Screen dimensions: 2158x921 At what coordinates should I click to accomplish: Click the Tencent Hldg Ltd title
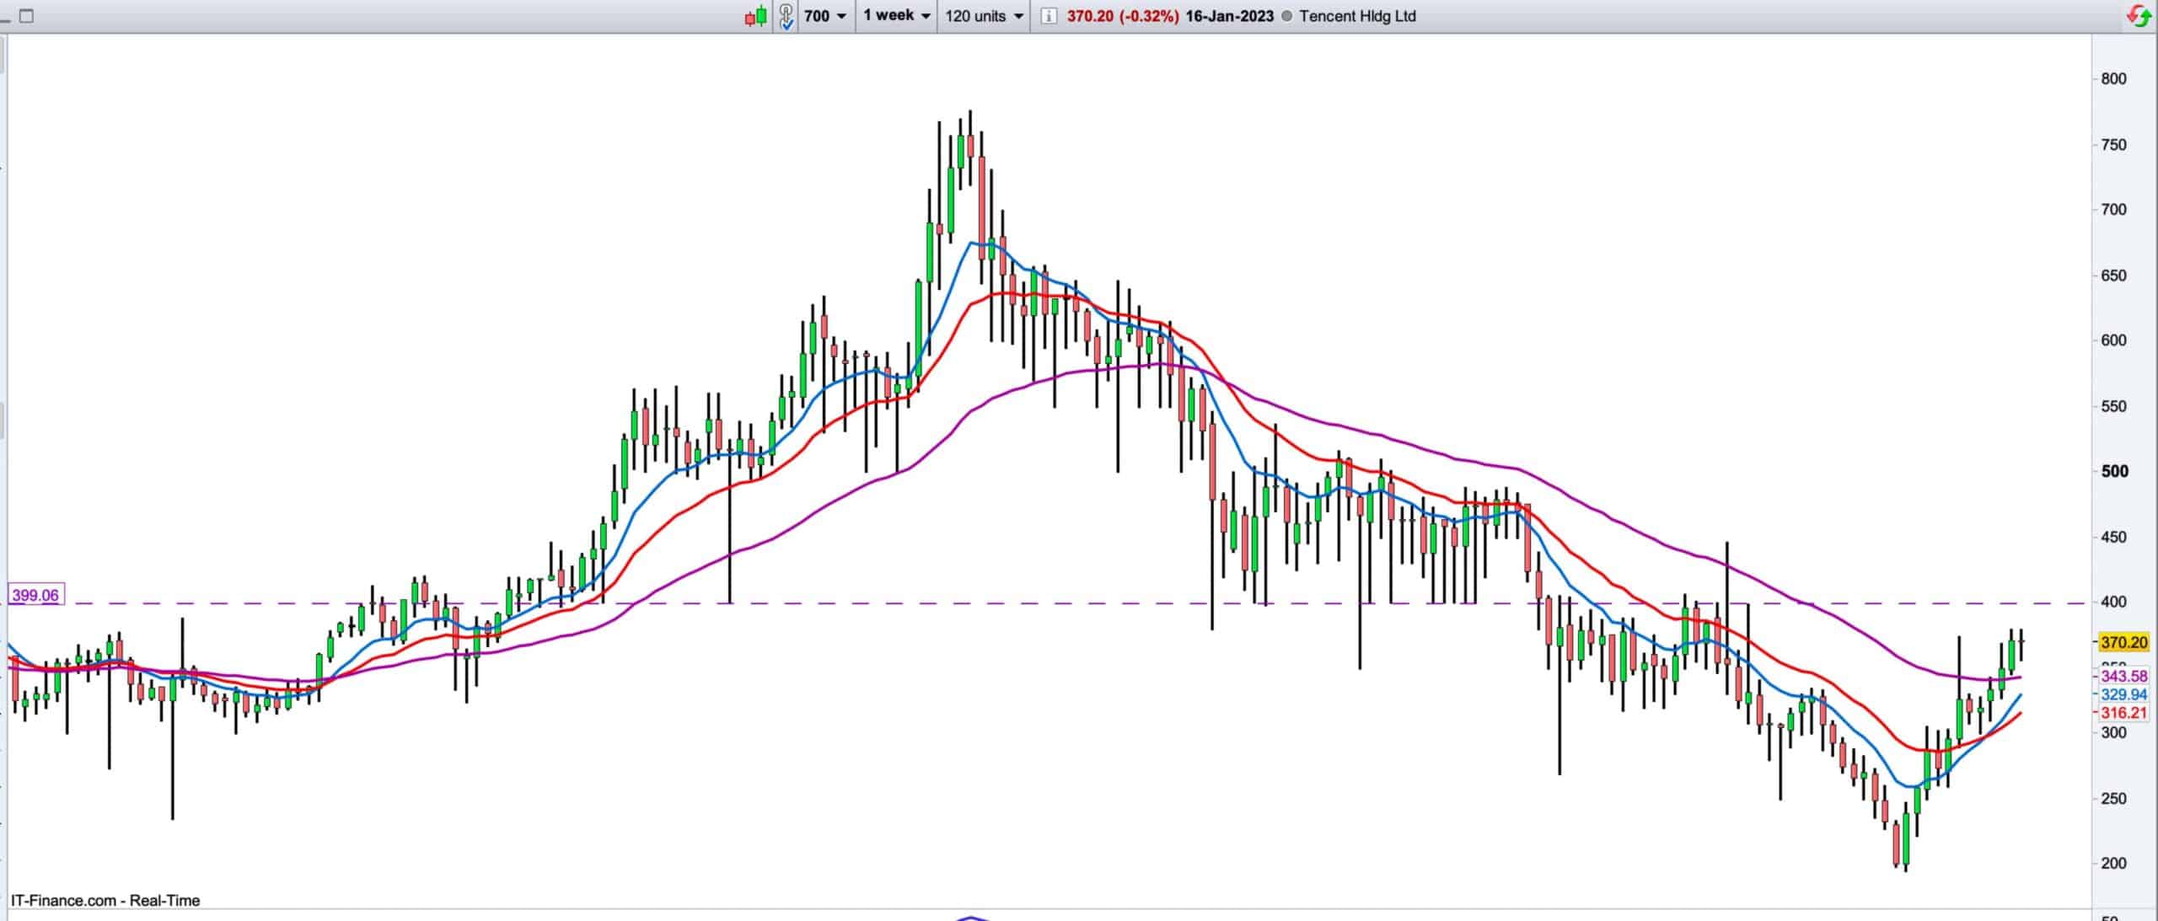(x=1357, y=16)
